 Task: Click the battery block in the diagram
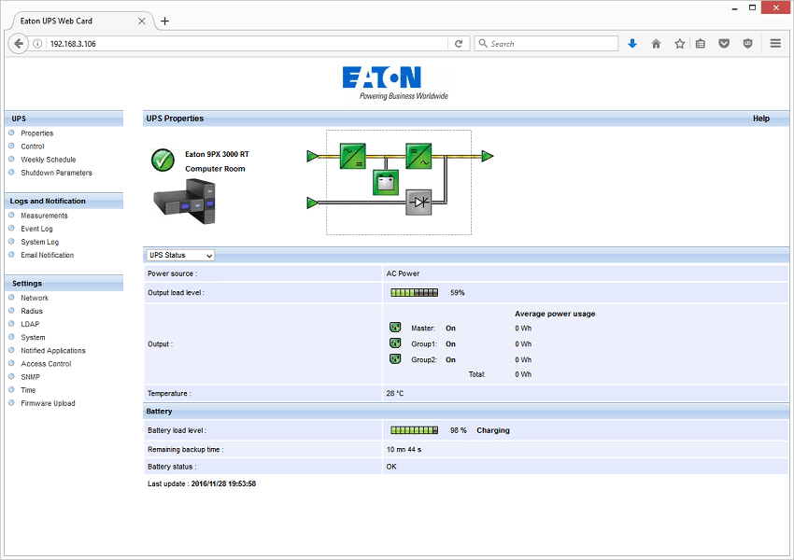[x=386, y=182]
